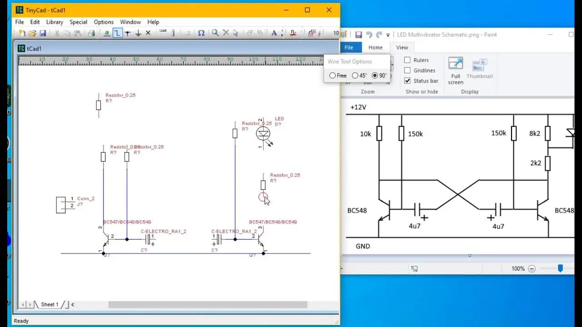Click the New design icon in TinyCAD toolbar
Screen dimensions: 582x327
22,33
